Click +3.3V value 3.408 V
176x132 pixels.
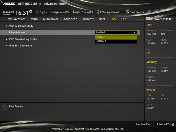point(150,108)
